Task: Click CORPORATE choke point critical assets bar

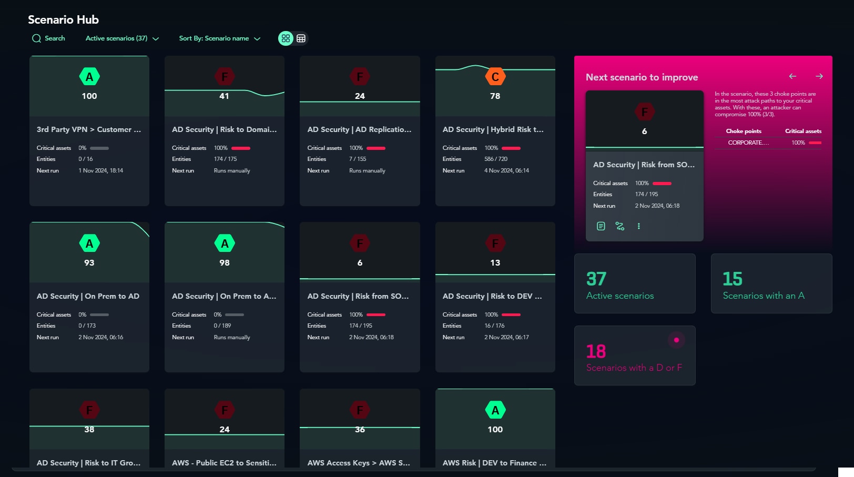Action: pyautogui.click(x=815, y=143)
